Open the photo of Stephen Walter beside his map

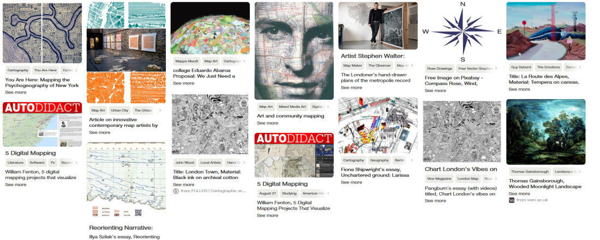pyautogui.click(x=377, y=26)
